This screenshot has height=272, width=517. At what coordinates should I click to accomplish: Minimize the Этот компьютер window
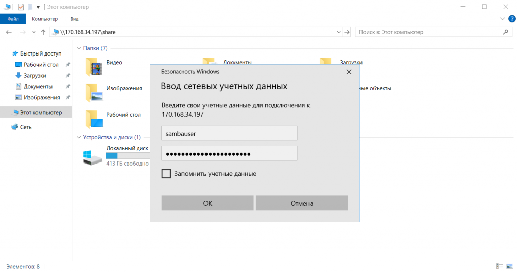click(463, 7)
